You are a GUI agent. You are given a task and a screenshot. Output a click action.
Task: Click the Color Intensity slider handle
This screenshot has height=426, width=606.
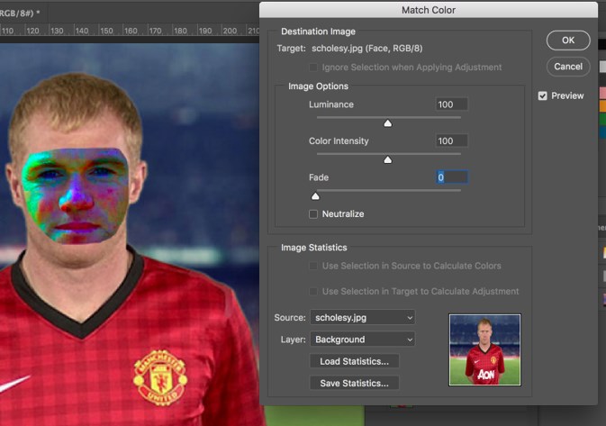pyautogui.click(x=387, y=159)
